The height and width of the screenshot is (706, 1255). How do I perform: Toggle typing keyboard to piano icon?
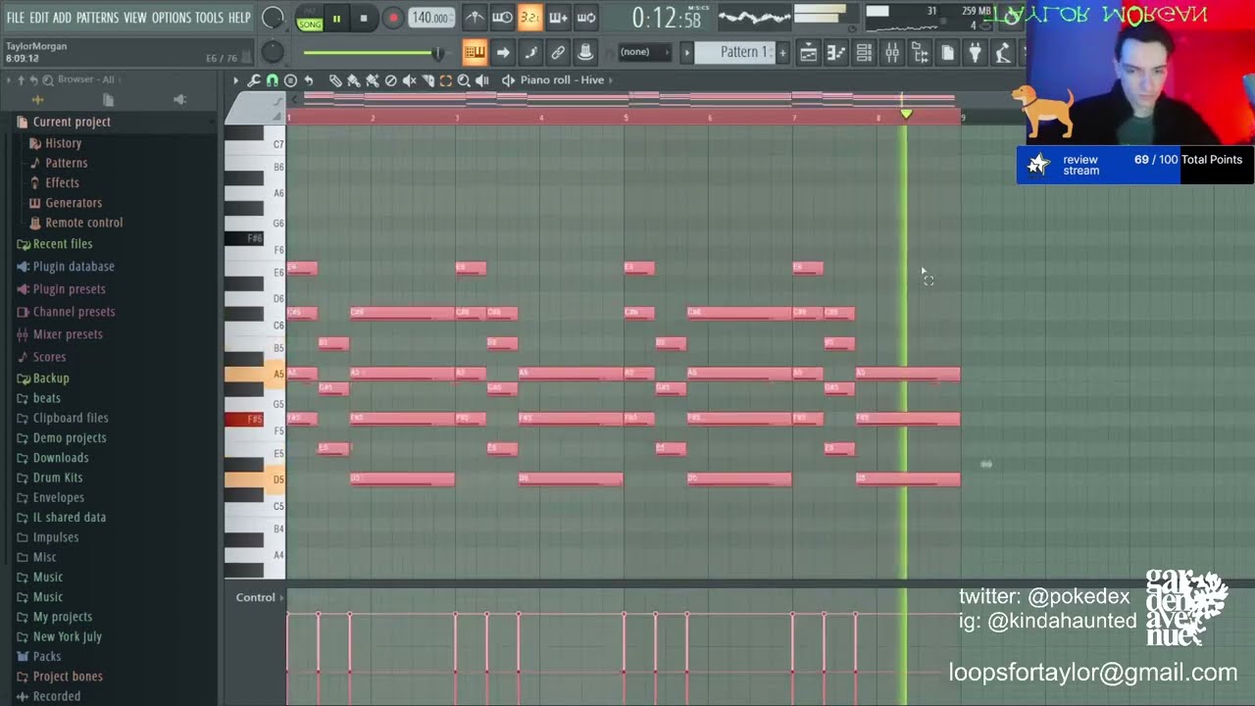[x=475, y=53]
